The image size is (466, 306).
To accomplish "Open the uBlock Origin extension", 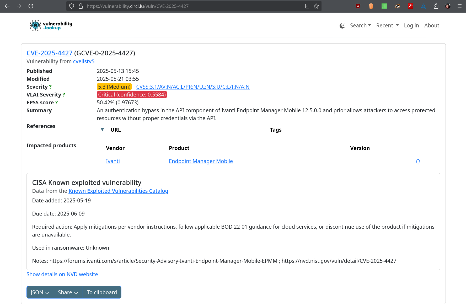I will [x=358, y=6].
